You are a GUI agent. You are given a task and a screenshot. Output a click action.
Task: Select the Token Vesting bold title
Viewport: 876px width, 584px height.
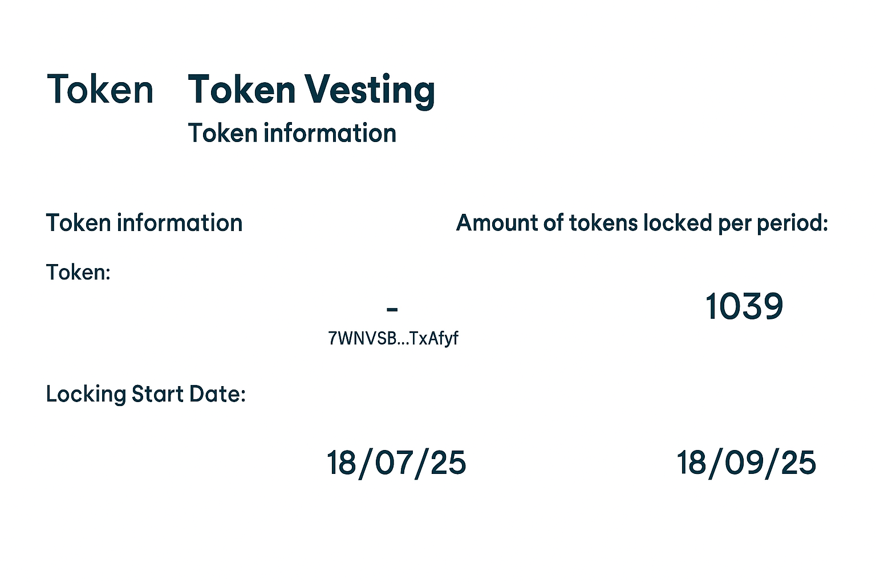pos(311,91)
